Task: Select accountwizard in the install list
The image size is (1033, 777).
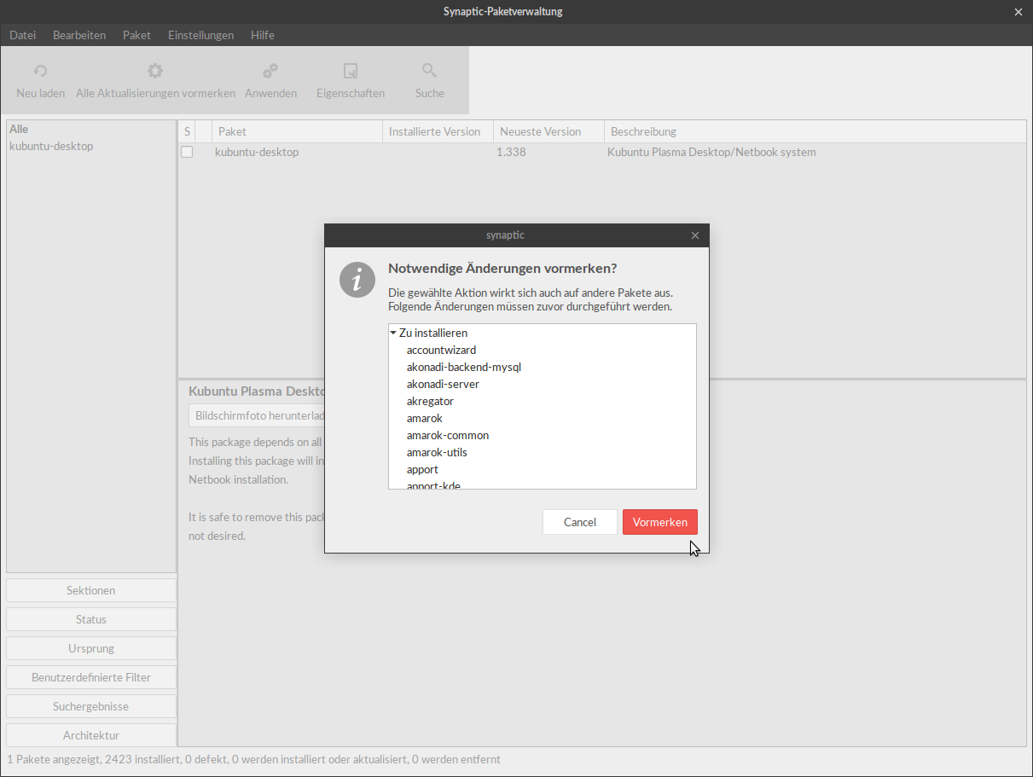Action: point(441,350)
